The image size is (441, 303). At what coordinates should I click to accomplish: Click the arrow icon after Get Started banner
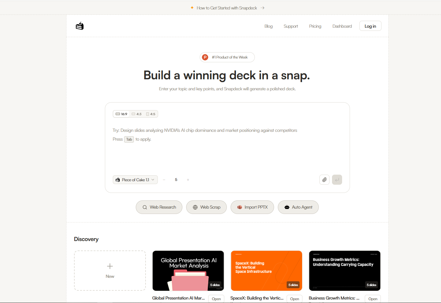[x=262, y=8]
